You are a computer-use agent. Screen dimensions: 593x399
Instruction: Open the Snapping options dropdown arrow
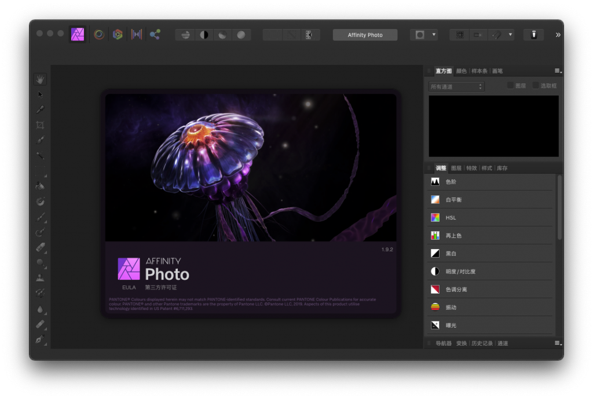pos(510,35)
